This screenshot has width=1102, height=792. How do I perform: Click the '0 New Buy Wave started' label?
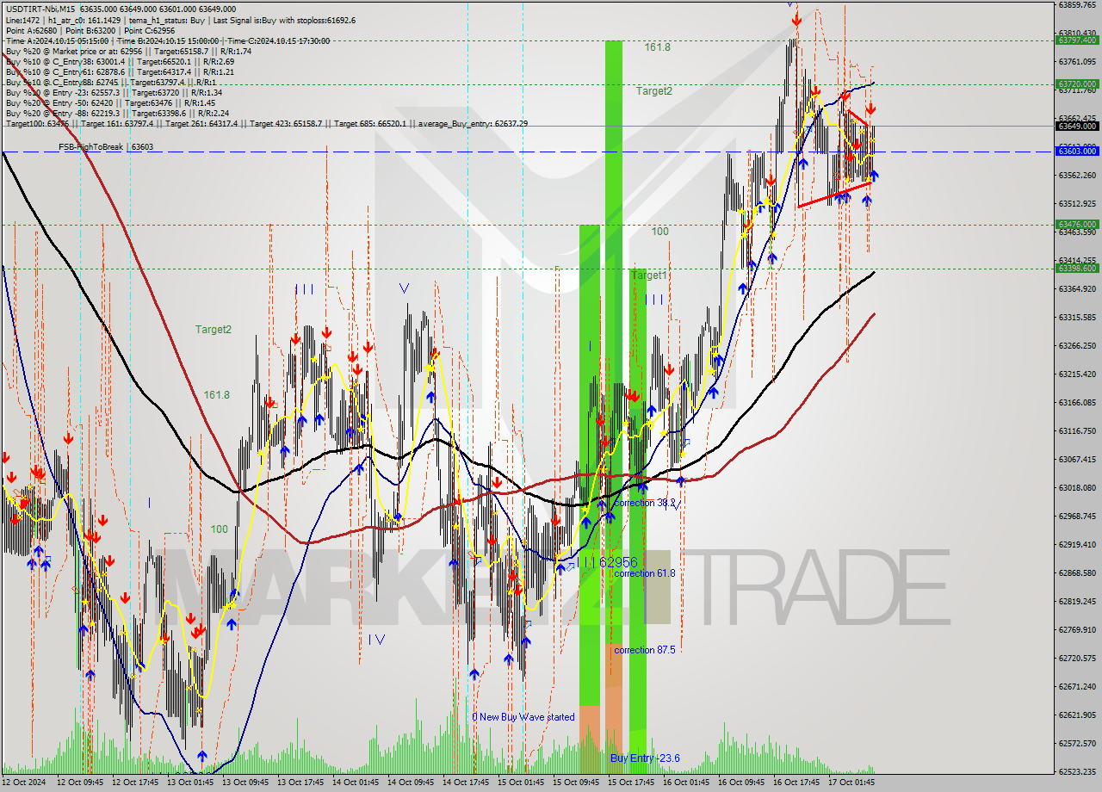(523, 717)
